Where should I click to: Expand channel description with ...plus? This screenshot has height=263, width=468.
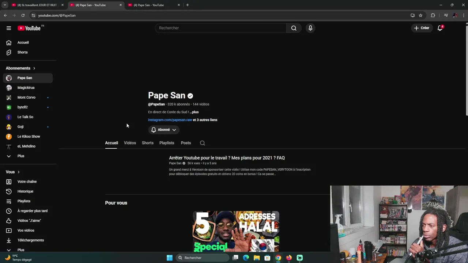coord(194,112)
